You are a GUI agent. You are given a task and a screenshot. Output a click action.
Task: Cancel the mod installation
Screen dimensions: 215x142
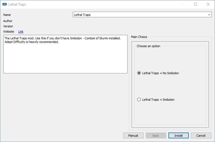click(x=201, y=136)
